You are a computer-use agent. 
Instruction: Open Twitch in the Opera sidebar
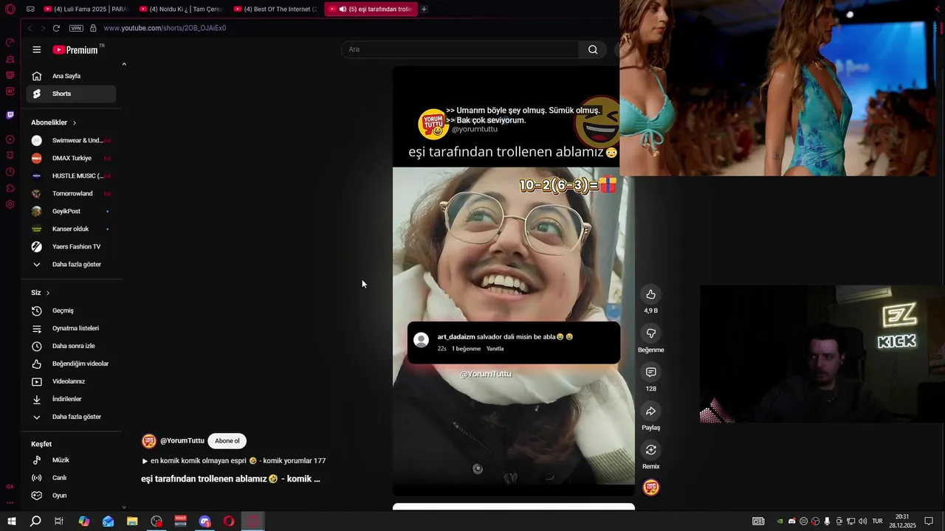click(10, 115)
